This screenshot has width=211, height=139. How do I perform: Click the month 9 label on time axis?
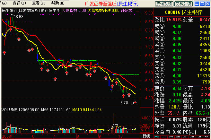click(99, 136)
